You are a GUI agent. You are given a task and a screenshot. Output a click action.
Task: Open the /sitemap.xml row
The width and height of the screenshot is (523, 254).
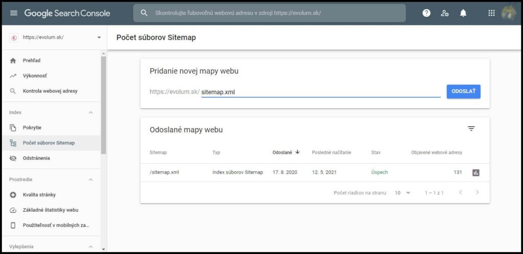(x=315, y=173)
